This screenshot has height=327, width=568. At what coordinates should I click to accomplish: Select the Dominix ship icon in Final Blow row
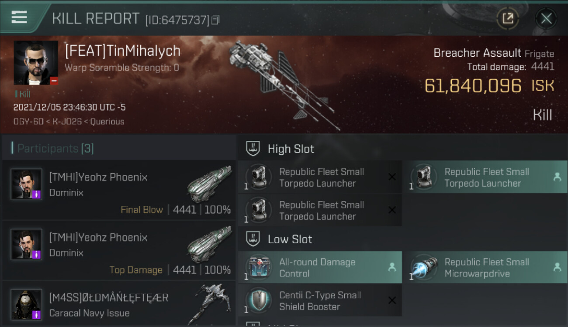[209, 184]
